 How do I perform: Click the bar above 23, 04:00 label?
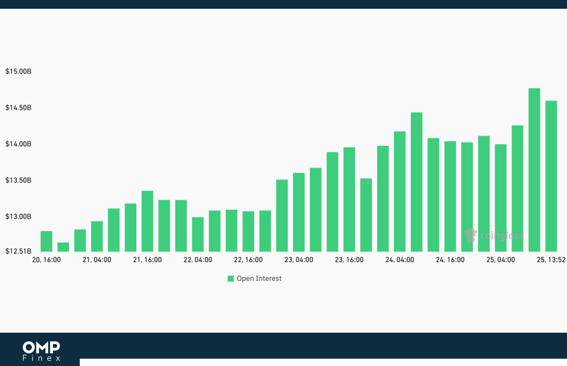pyautogui.click(x=299, y=212)
